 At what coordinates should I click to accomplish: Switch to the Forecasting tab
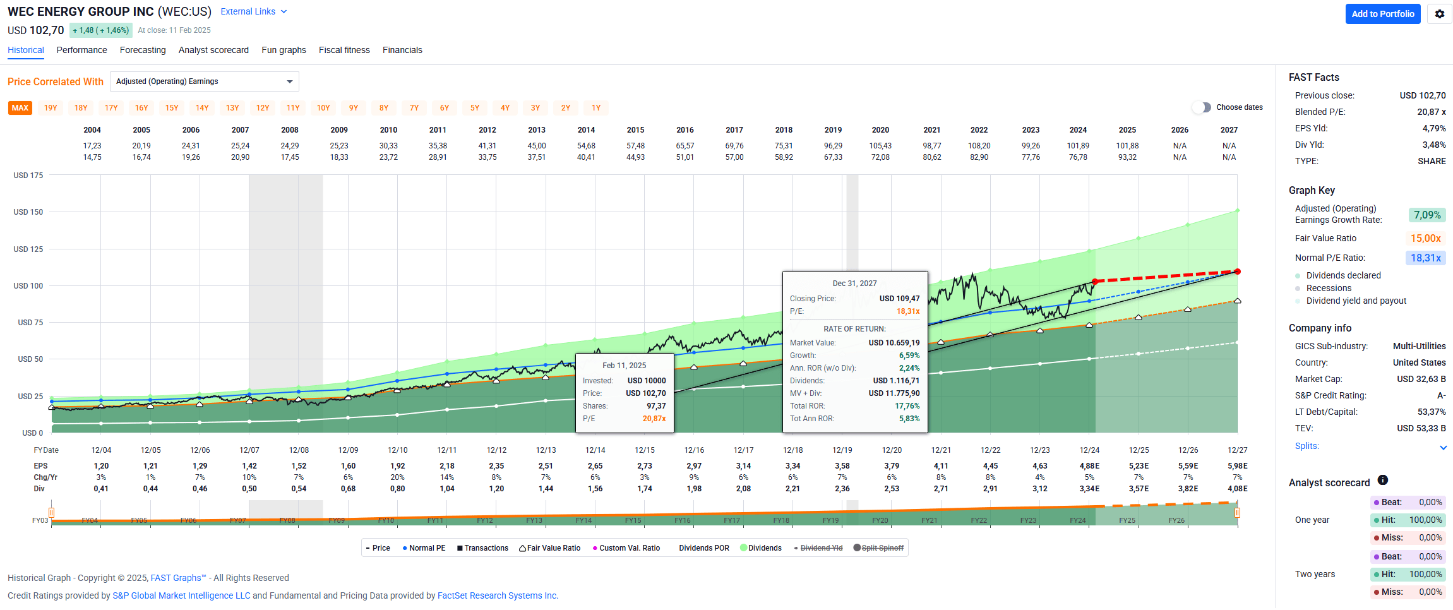(143, 50)
